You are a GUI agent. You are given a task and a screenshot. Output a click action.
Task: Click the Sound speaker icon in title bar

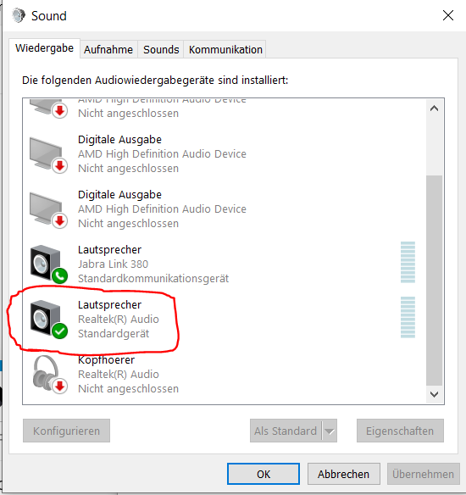[x=19, y=15]
